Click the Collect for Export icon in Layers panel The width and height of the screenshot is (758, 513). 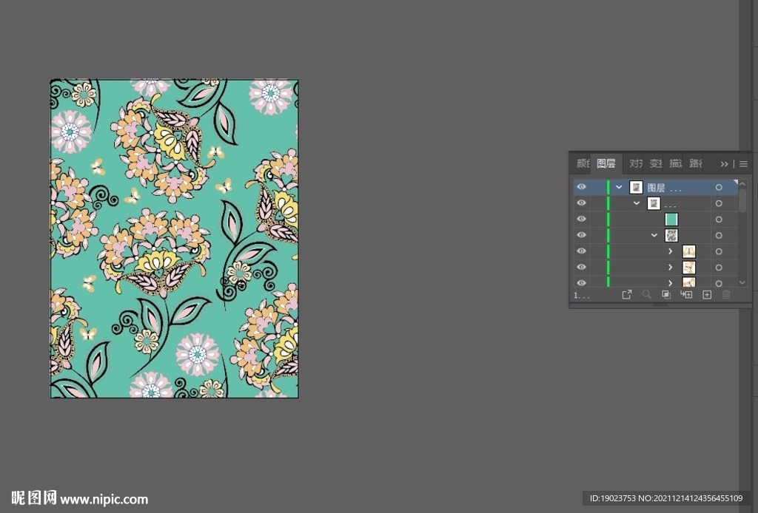[x=627, y=295]
